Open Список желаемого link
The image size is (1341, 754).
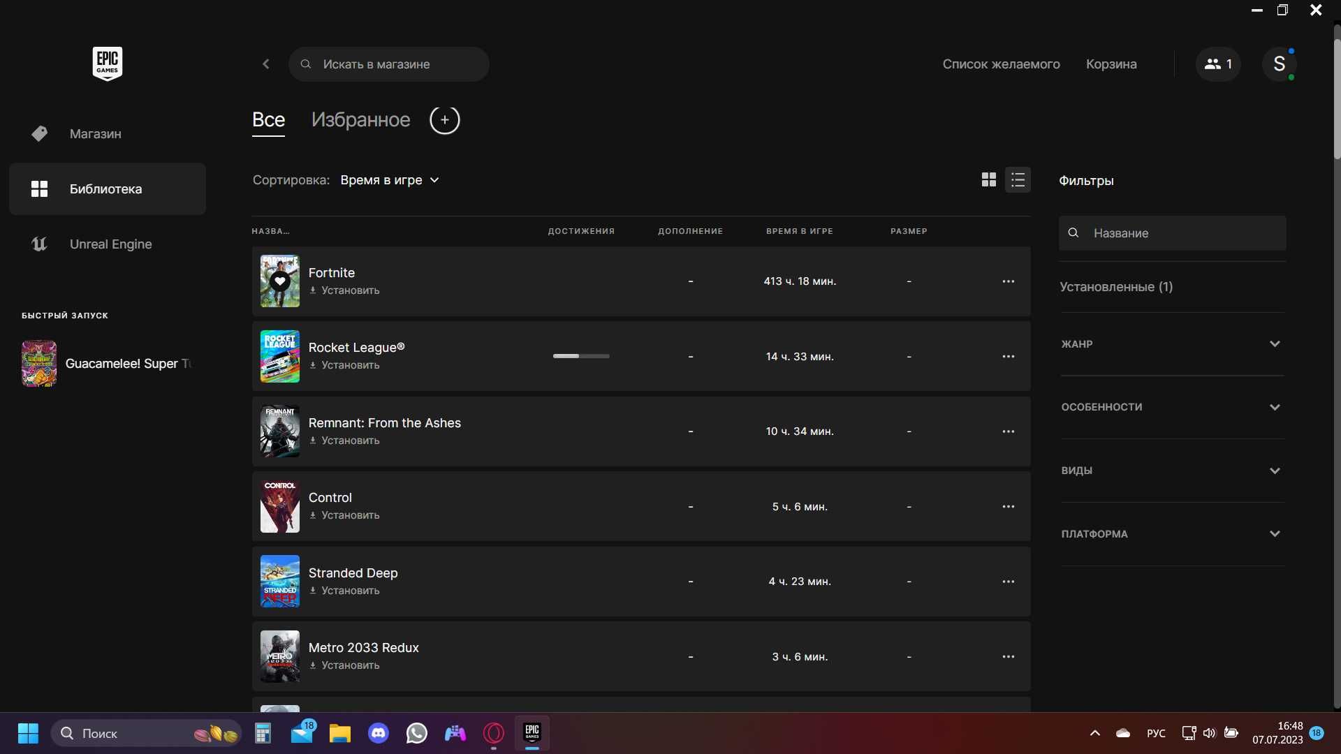click(1001, 64)
